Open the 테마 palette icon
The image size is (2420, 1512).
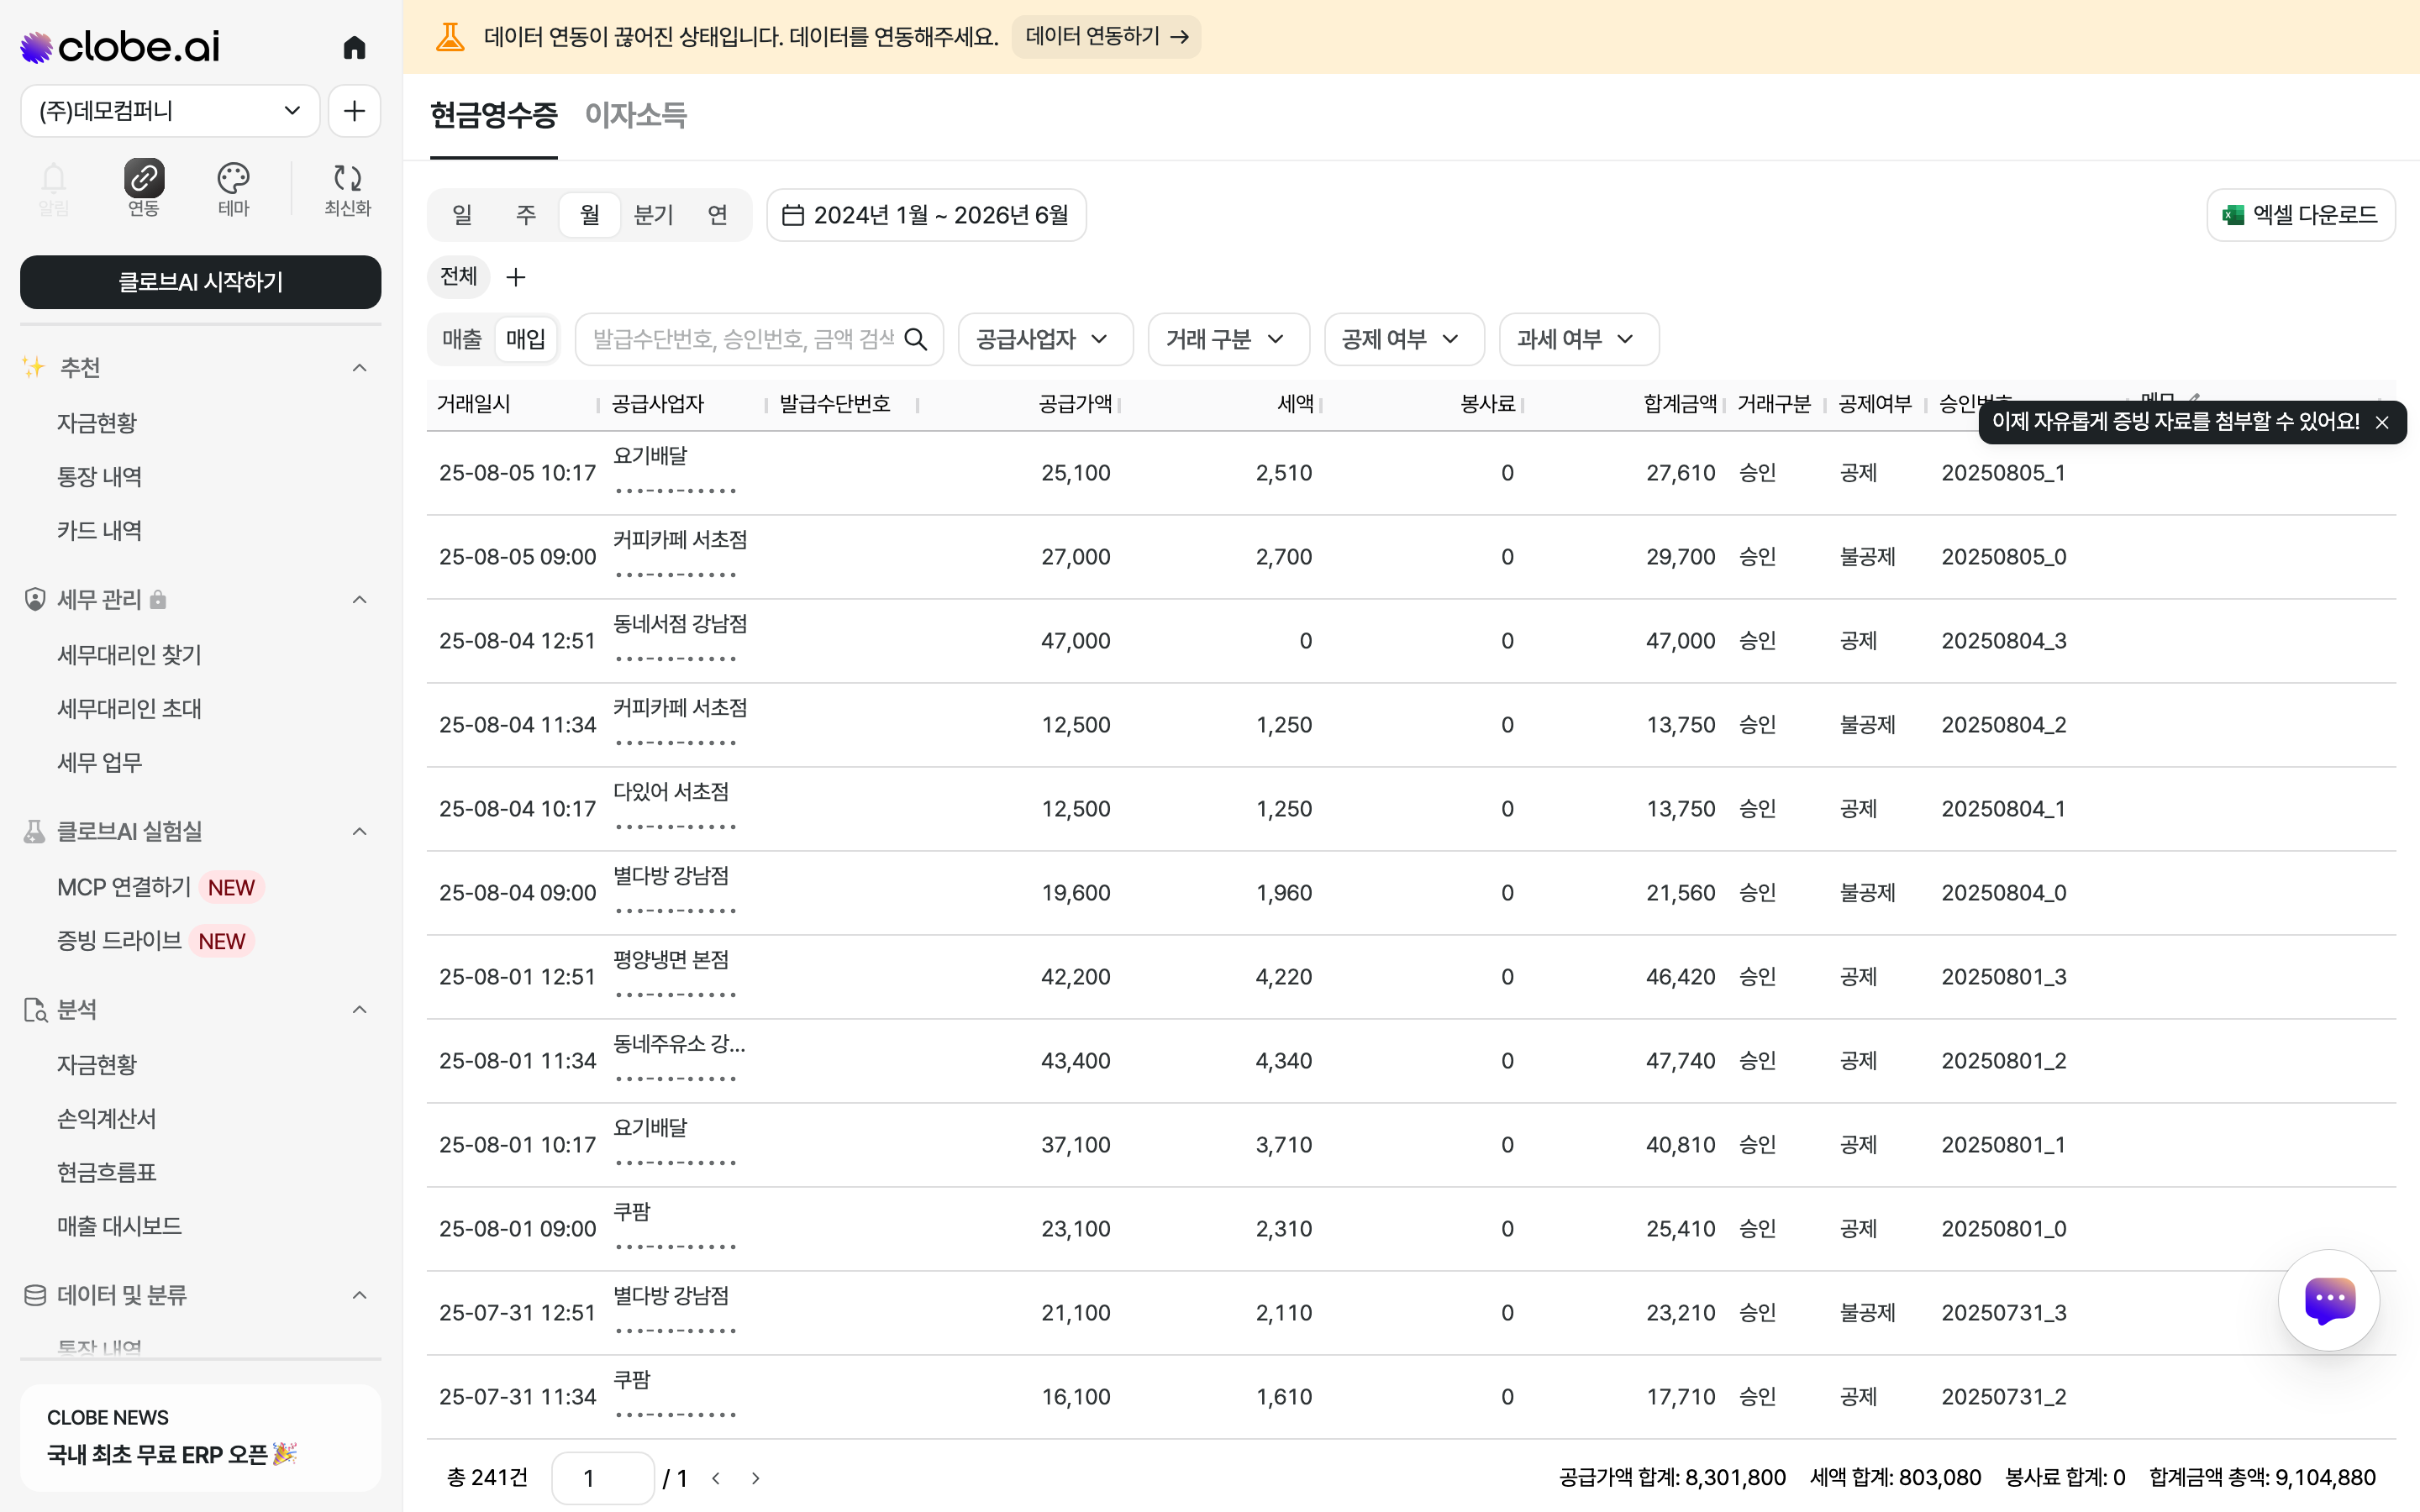[233, 189]
